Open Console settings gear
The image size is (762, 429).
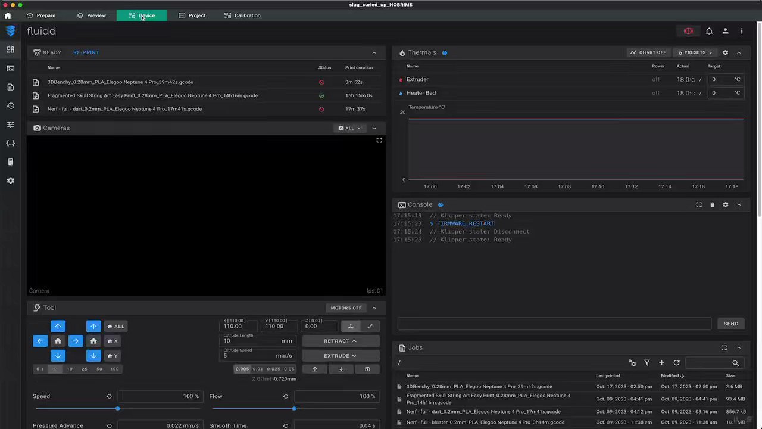[x=725, y=205]
